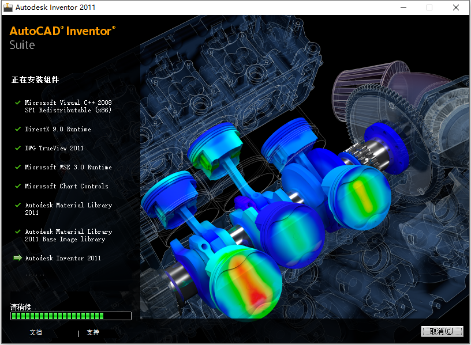This screenshot has width=471, height=345.
Task: Click the 取消(C) cancel button
Action: 442,331
